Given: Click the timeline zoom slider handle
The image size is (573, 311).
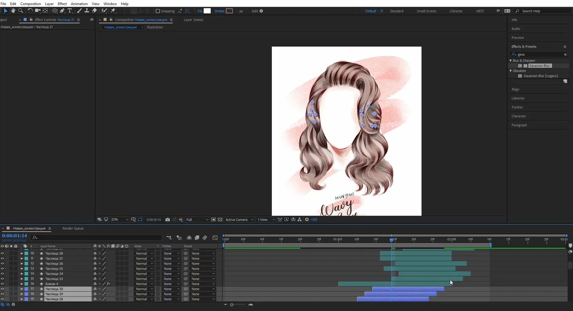Looking at the screenshot, I should pos(232,305).
